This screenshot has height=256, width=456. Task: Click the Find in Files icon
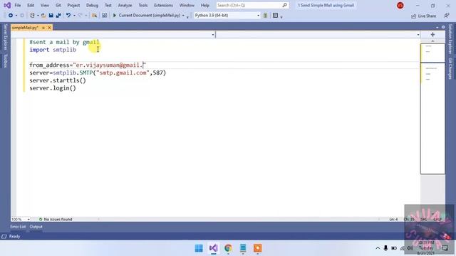[x=94, y=16]
